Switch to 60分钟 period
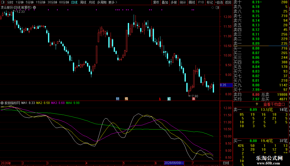290x166 pixels. click(64, 2)
